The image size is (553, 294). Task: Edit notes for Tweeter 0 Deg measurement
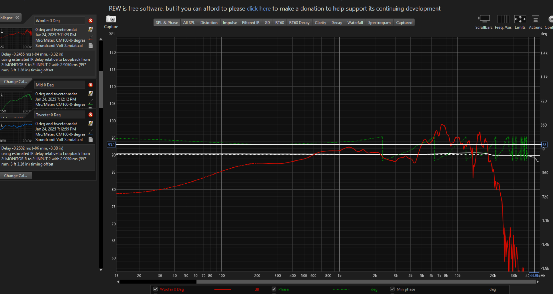click(91, 124)
